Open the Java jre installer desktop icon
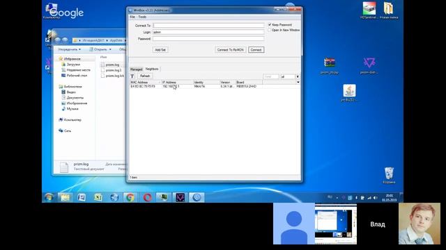 (349, 93)
